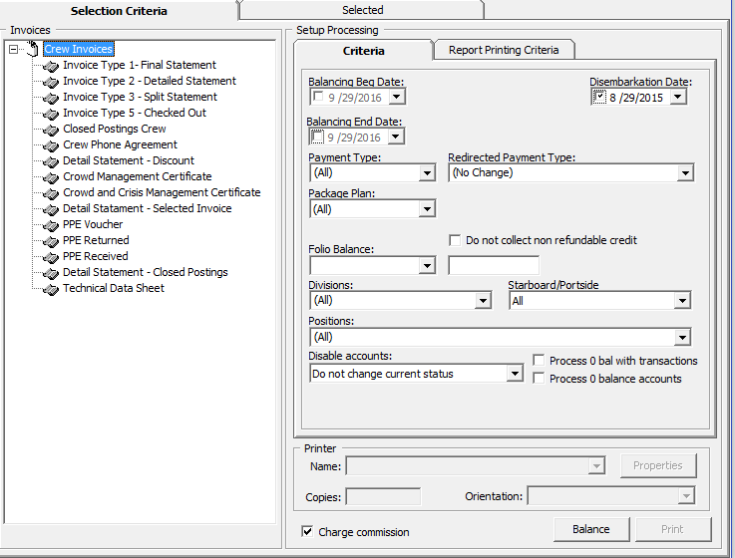735x558 pixels.
Task: Click icon beside Technical Data Sheet
Action: [x=51, y=289]
